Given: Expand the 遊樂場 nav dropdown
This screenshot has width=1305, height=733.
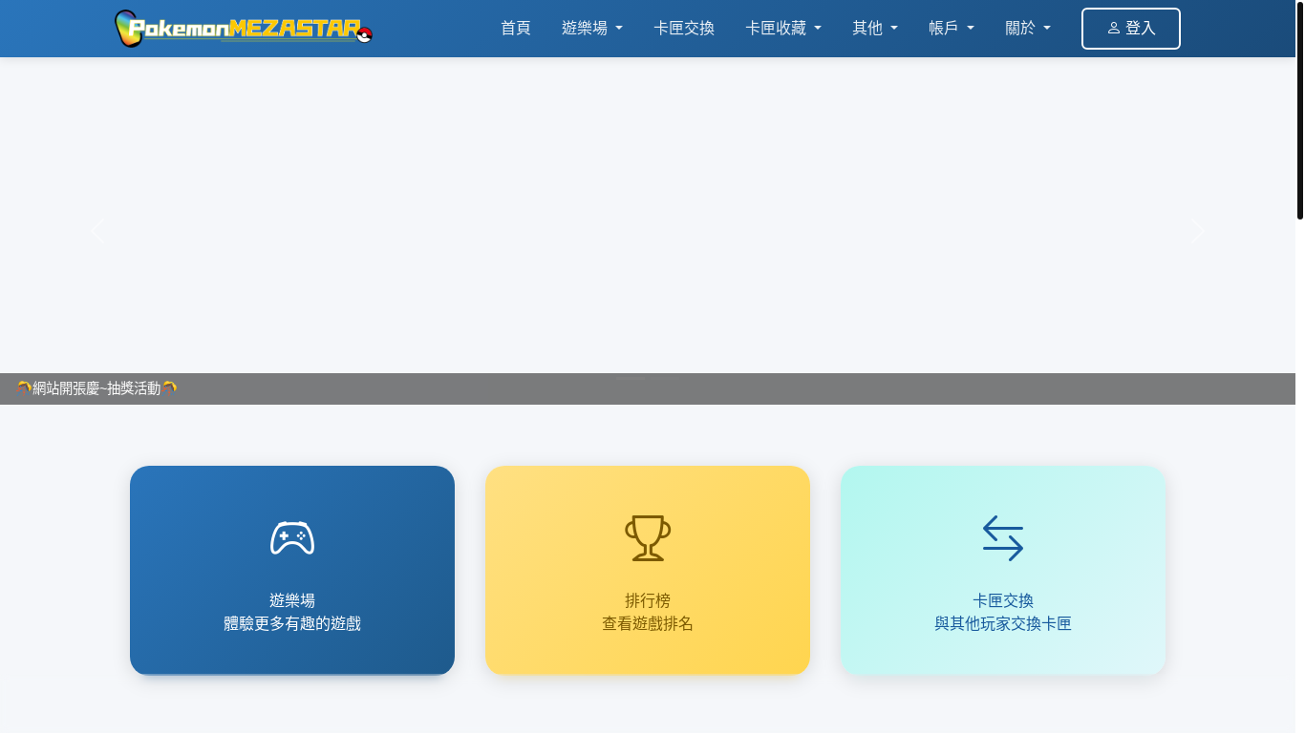Looking at the screenshot, I should [x=592, y=29].
